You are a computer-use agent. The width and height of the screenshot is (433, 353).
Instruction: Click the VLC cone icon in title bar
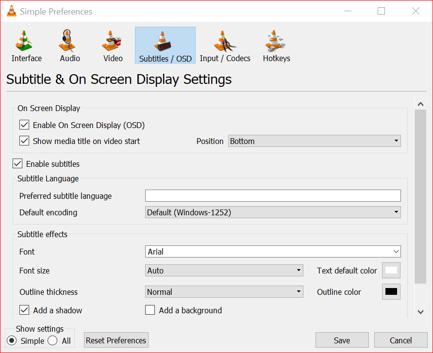[x=12, y=11]
